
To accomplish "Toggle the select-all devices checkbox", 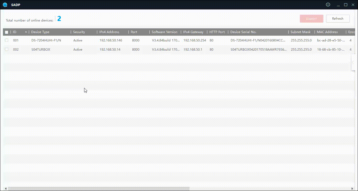I will click(x=7, y=32).
